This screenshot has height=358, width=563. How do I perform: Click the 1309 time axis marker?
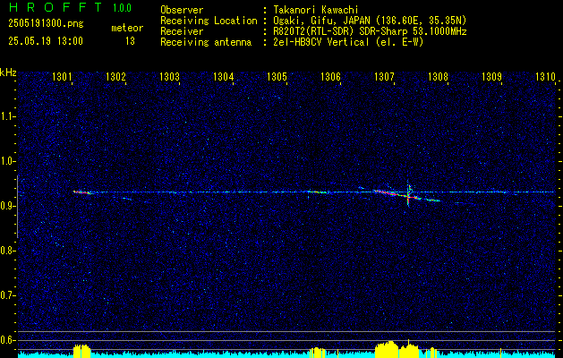pos(491,76)
